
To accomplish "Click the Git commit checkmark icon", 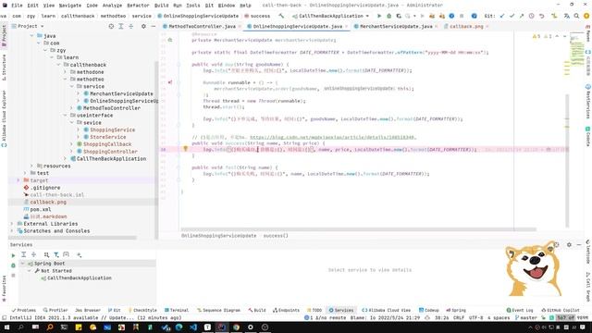I will pos(512,16).
